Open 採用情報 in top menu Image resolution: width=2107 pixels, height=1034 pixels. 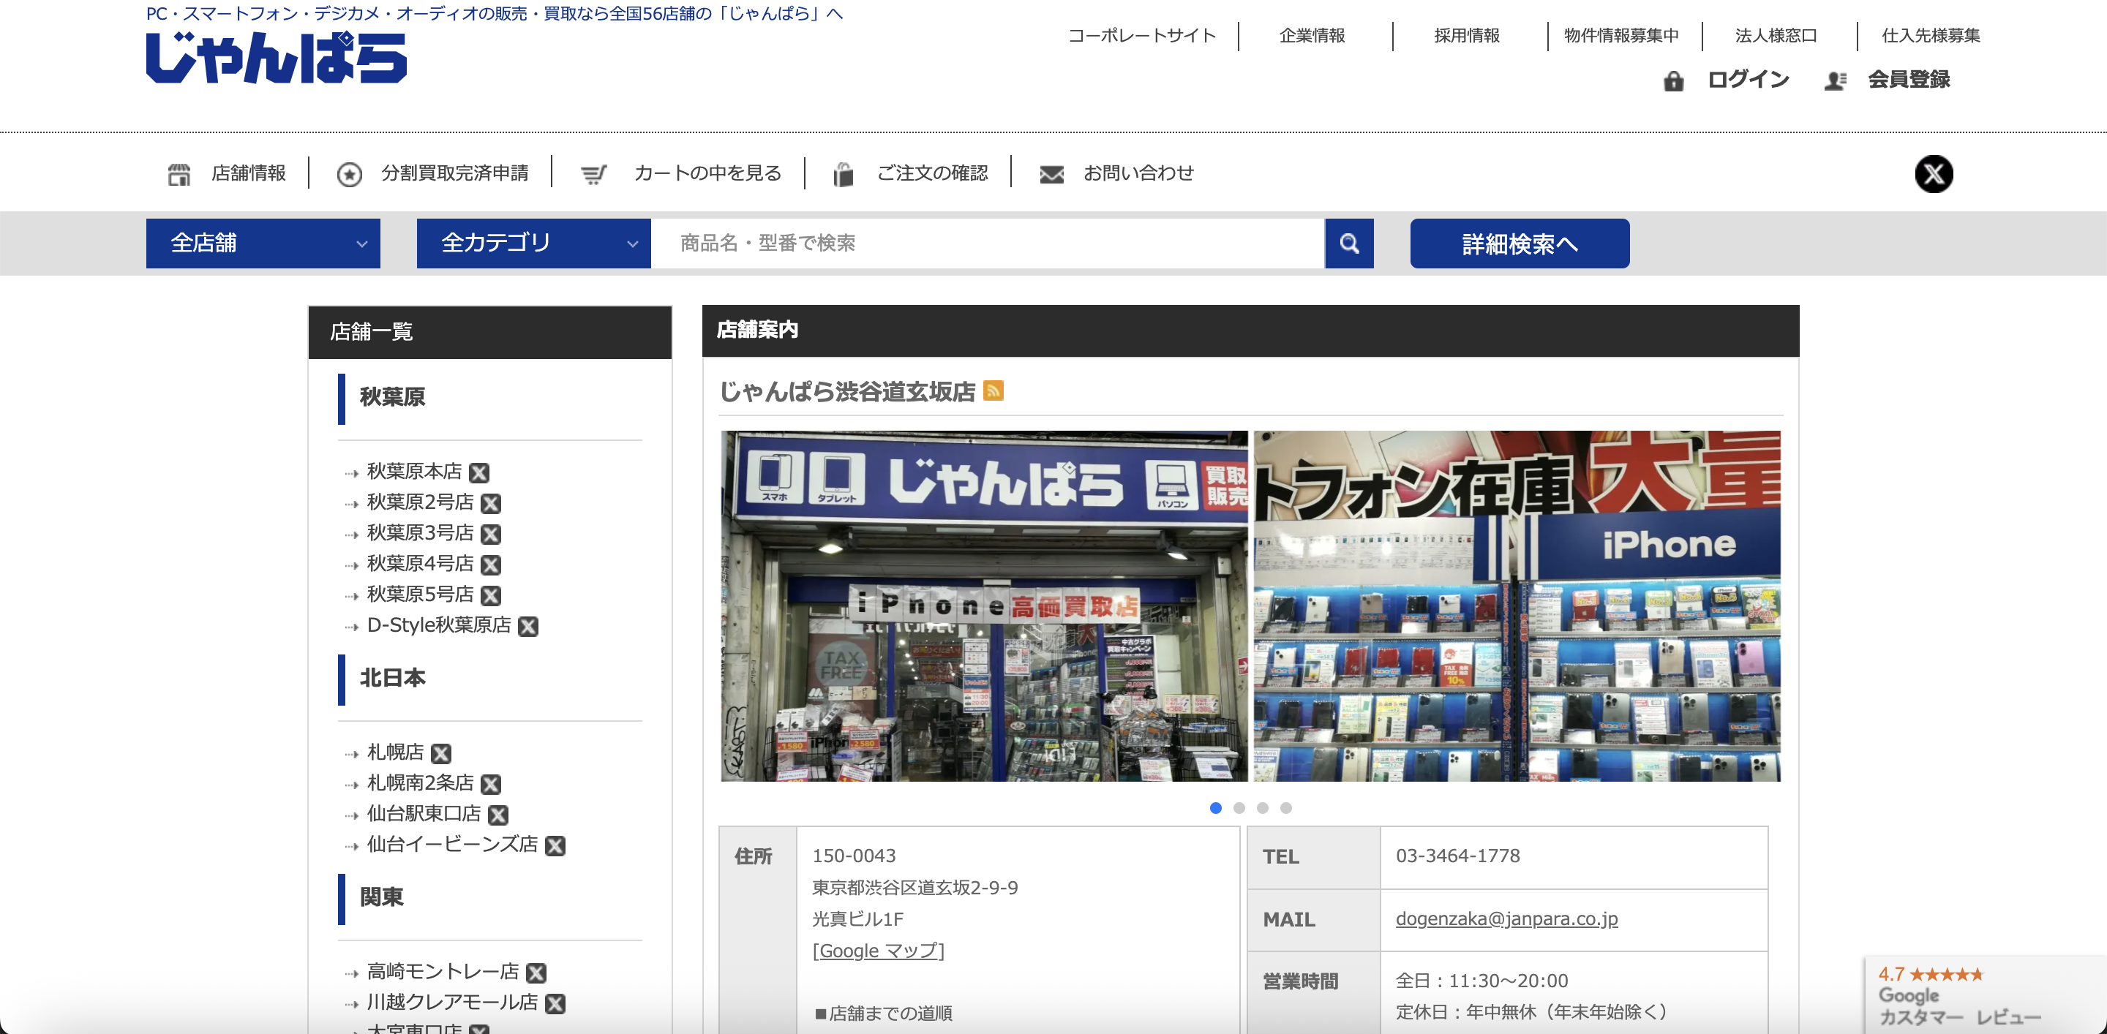(1465, 35)
